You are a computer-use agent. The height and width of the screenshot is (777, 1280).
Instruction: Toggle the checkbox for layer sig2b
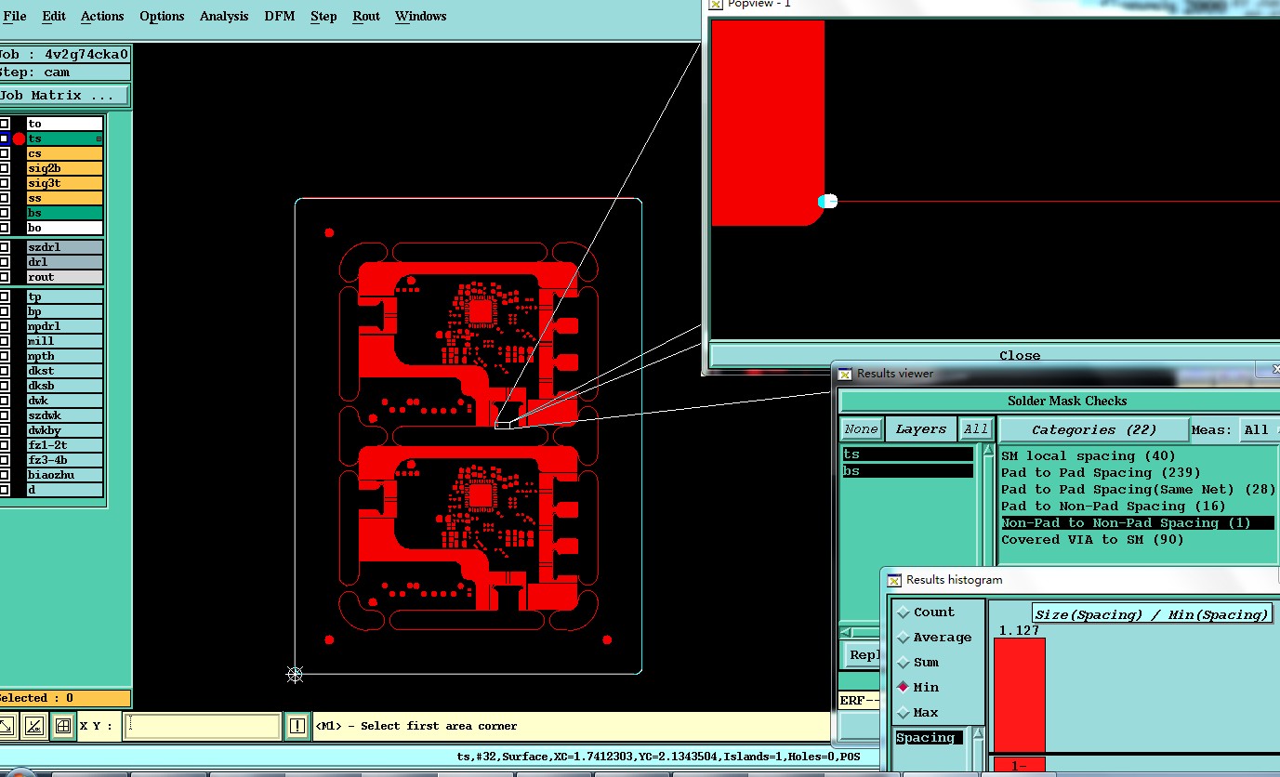point(5,168)
